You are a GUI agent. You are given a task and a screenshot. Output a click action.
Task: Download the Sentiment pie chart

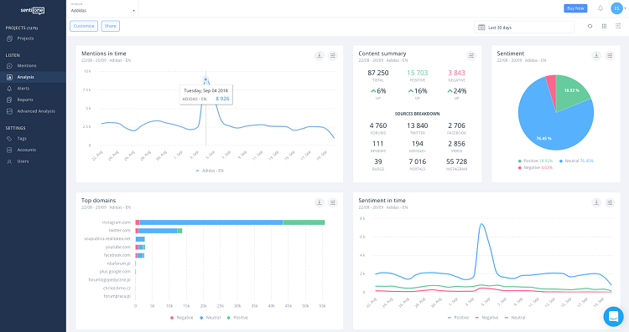[596, 55]
